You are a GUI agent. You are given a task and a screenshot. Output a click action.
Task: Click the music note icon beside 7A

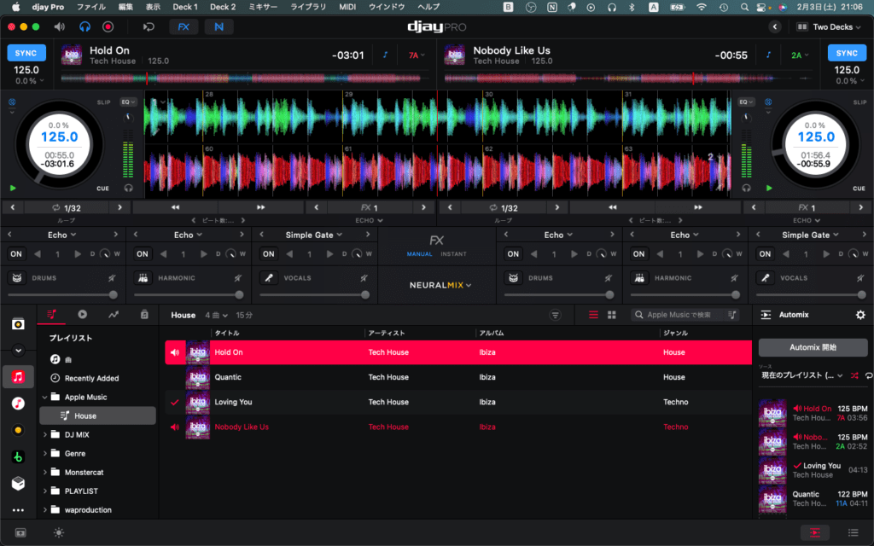[x=385, y=55]
